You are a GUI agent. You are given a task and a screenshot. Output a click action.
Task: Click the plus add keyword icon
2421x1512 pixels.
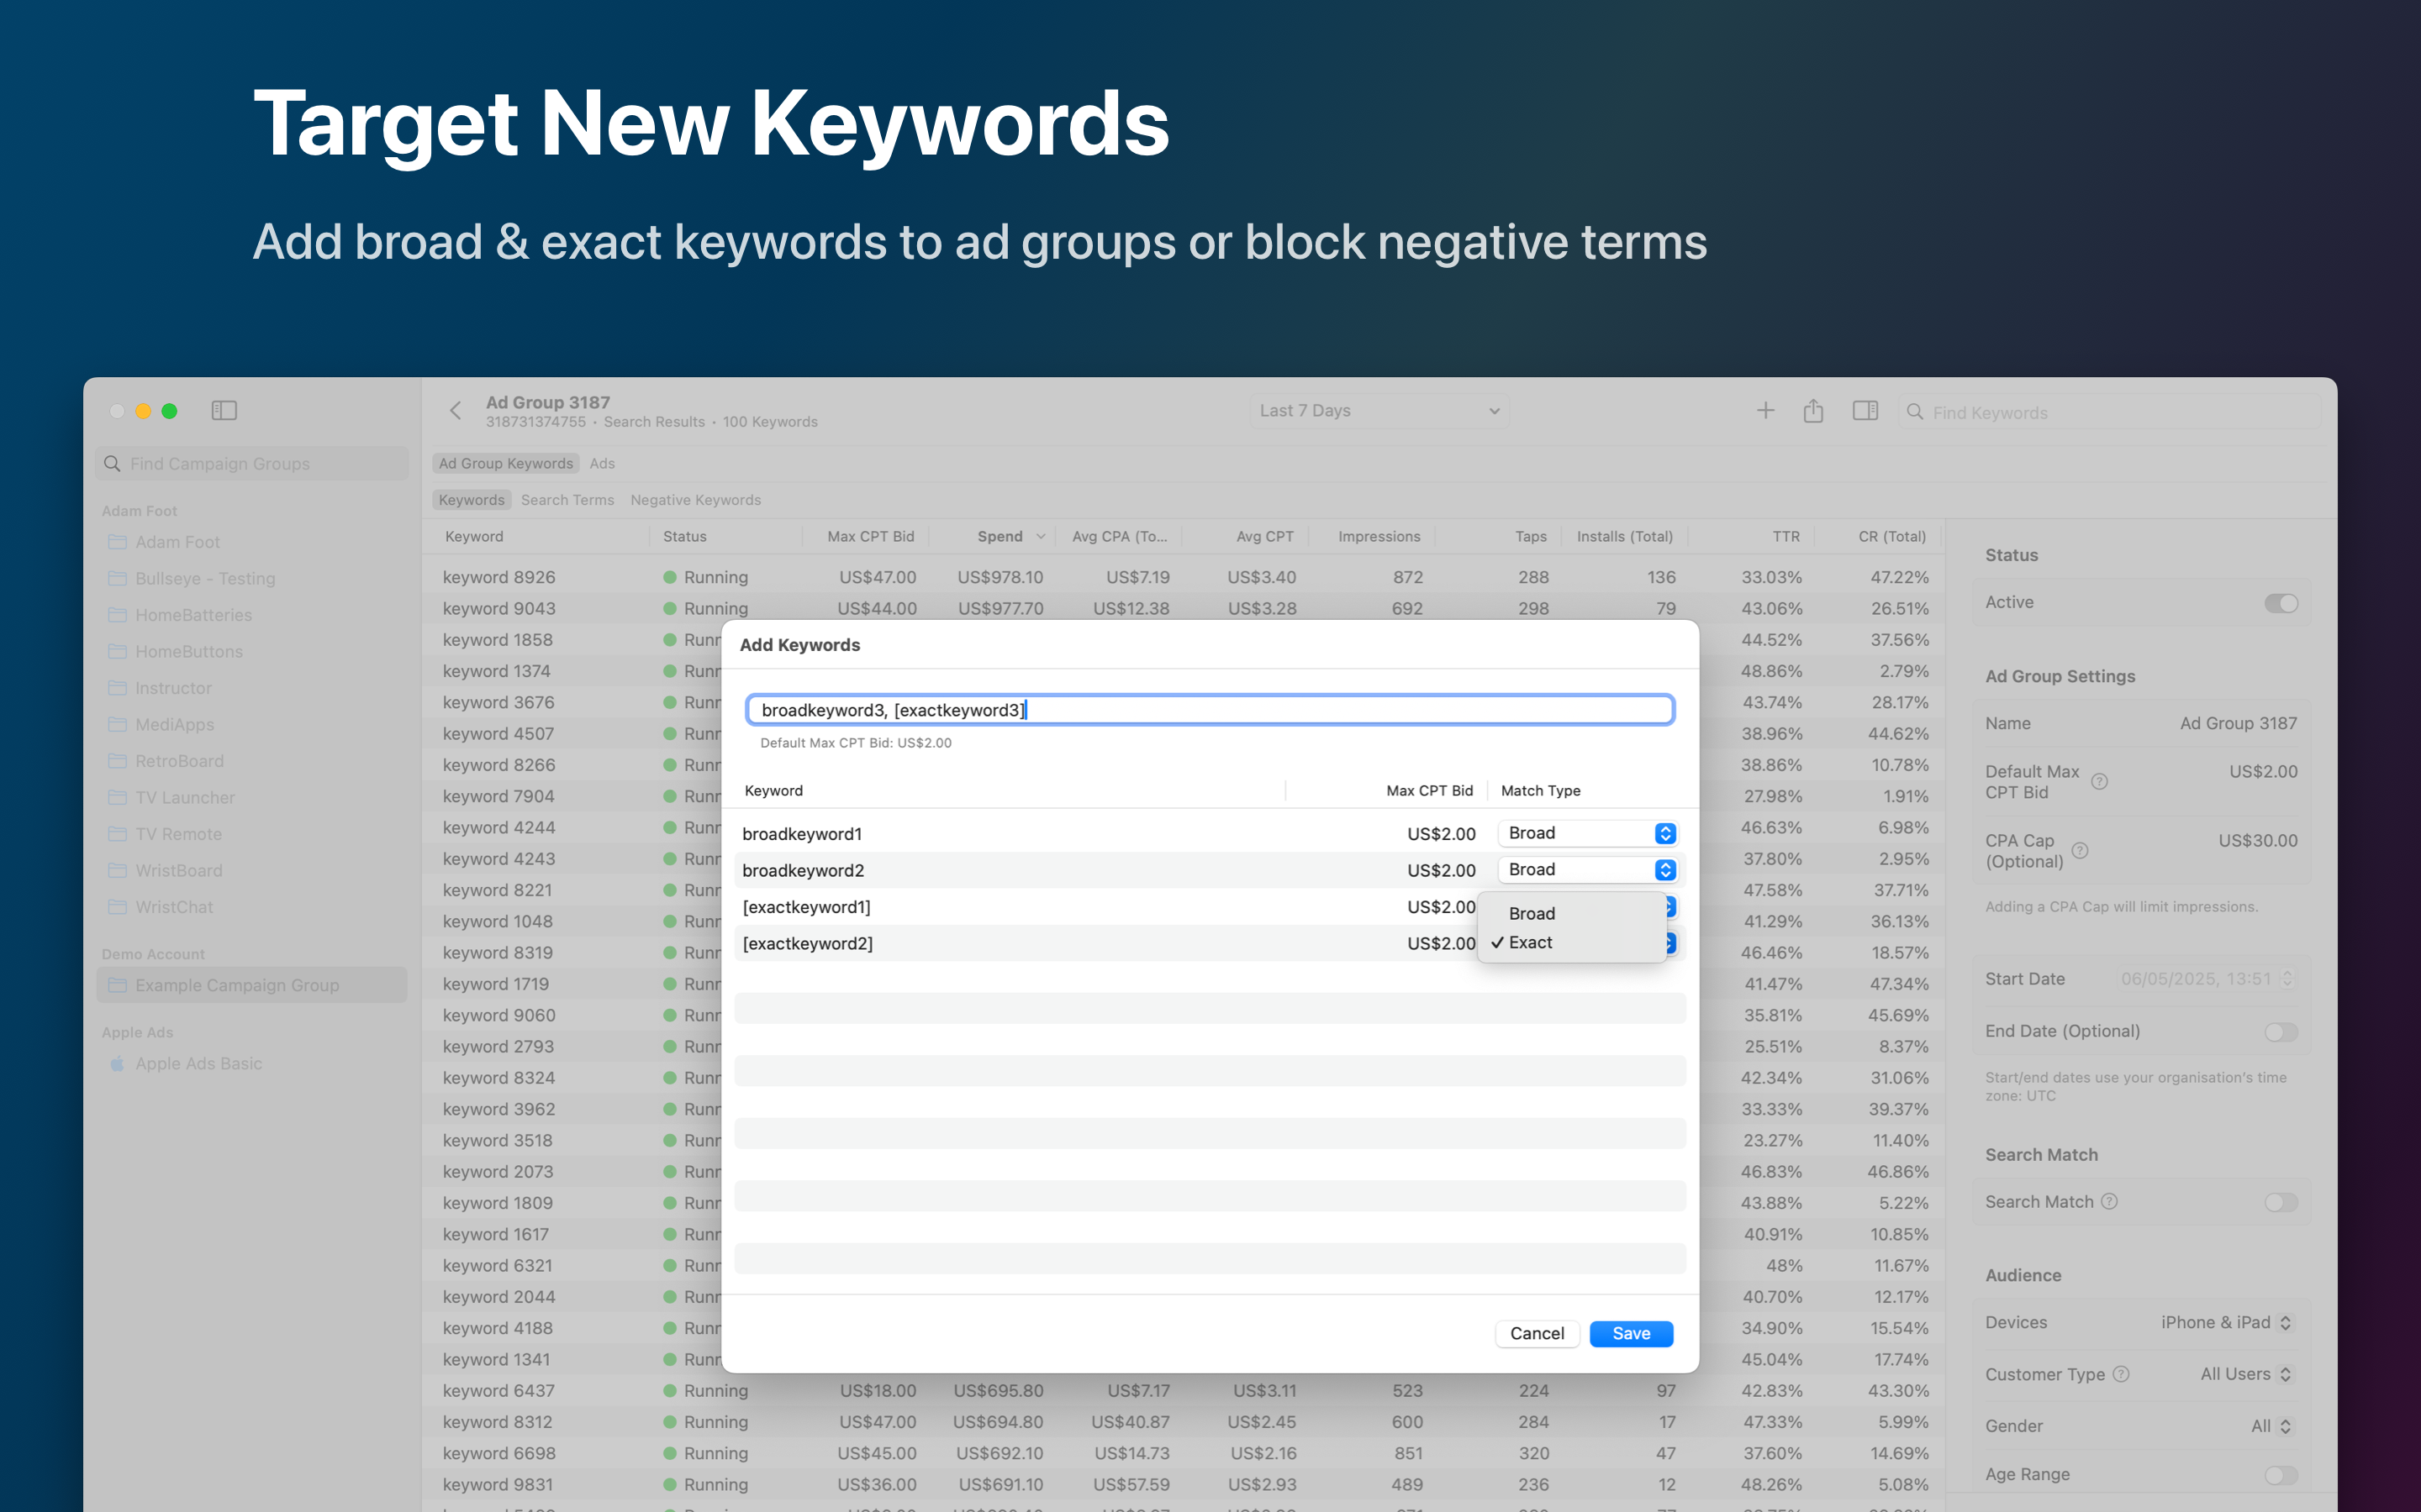tap(1765, 410)
